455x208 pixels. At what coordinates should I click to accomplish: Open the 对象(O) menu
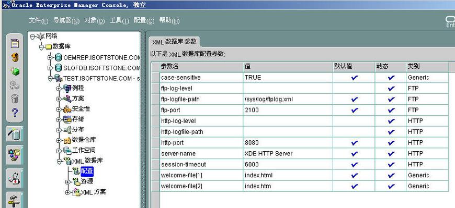tap(94, 20)
